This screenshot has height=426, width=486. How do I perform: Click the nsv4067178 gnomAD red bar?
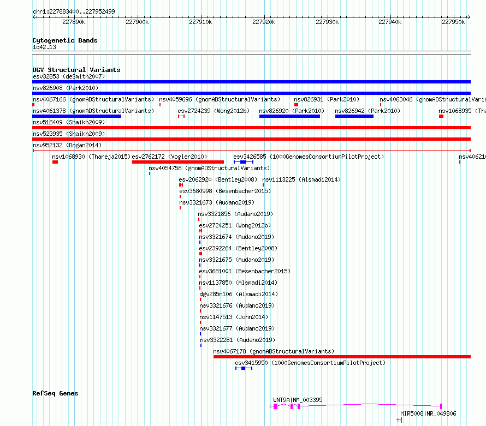[x=342, y=357]
